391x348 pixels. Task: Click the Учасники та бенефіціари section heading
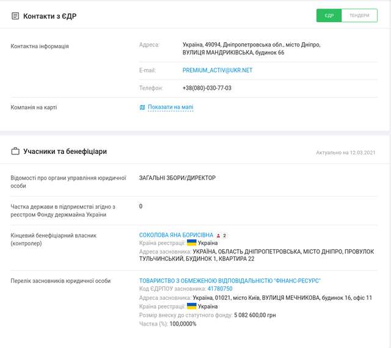coord(65,151)
